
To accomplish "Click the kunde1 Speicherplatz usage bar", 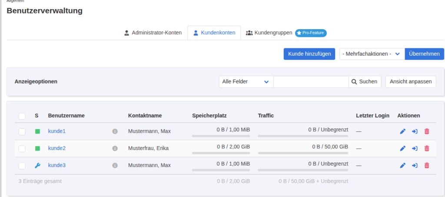I will click(221, 136).
